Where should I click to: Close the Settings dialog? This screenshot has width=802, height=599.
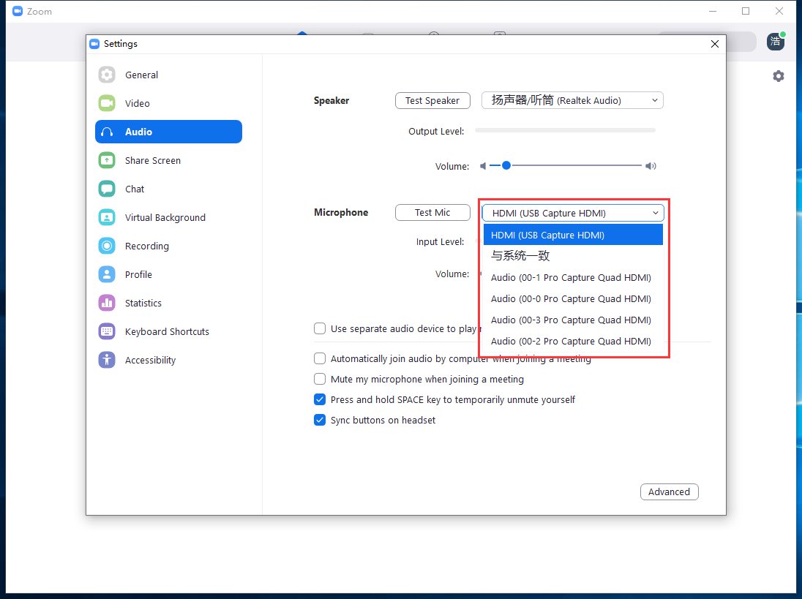(x=714, y=44)
